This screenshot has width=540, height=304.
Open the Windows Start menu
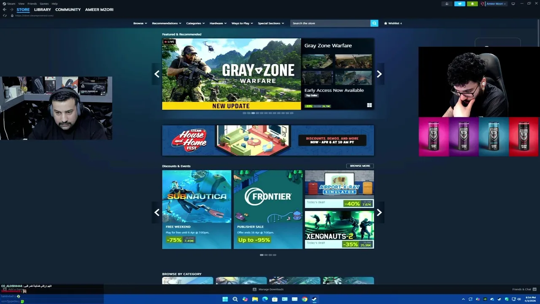pos(225,299)
